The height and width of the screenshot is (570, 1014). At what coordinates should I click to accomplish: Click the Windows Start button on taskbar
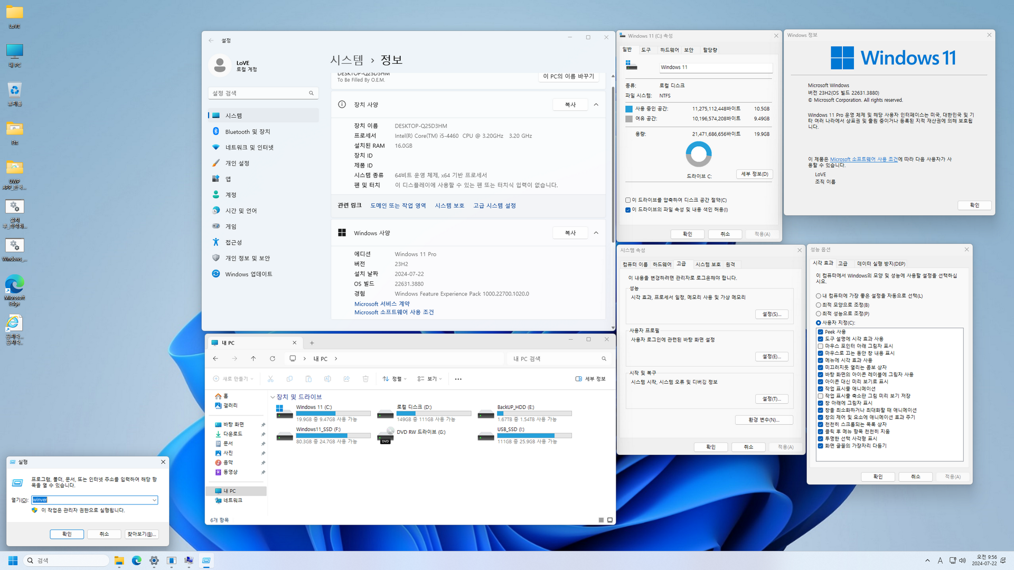[13, 560]
